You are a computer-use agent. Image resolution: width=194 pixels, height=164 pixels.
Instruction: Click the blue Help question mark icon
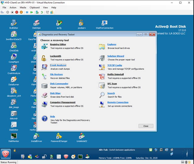click(x=44, y=119)
